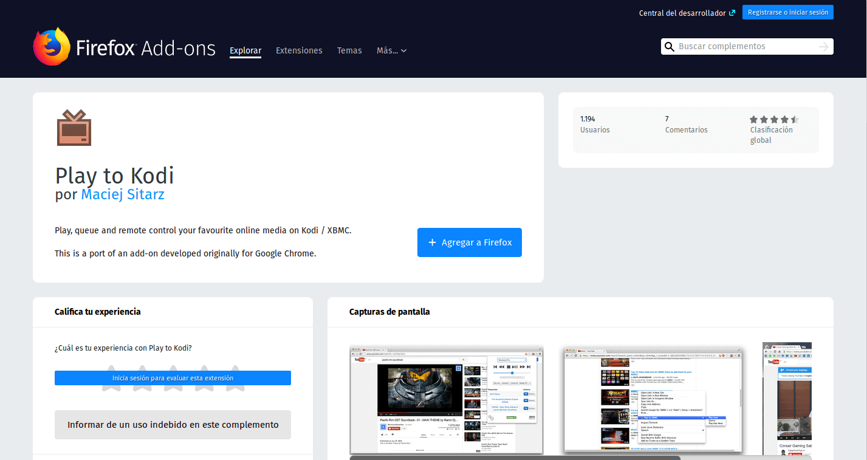This screenshot has width=867, height=460.
Task: Click the magnifying glass search icon
Action: tap(670, 47)
